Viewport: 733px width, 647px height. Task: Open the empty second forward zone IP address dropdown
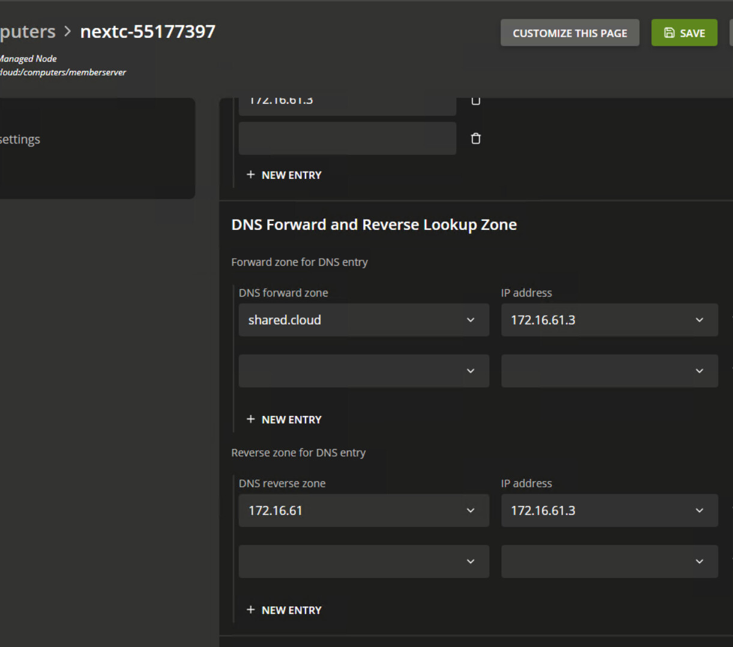pos(609,371)
